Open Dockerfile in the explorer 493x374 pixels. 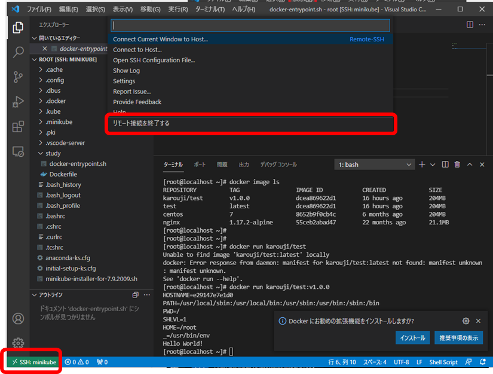pyautogui.click(x=63, y=174)
